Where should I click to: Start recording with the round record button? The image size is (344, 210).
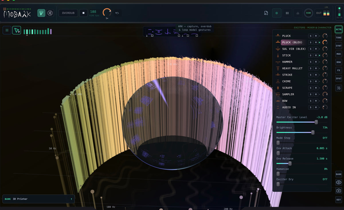point(277,13)
